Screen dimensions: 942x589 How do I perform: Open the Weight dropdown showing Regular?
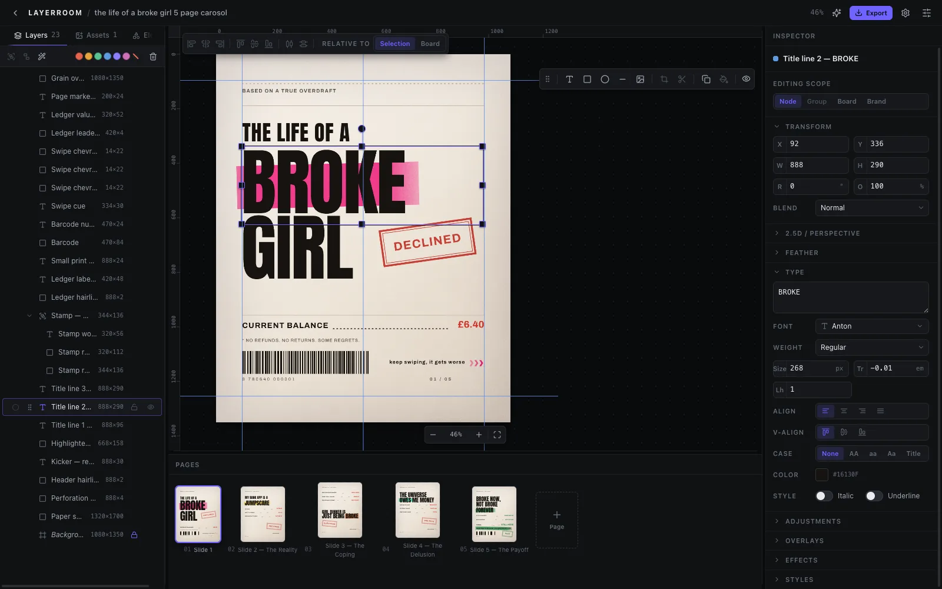(872, 348)
